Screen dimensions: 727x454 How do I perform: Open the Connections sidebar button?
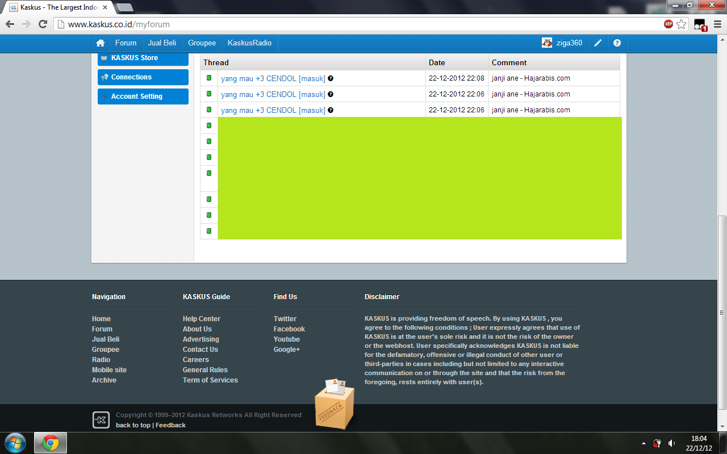pos(143,77)
